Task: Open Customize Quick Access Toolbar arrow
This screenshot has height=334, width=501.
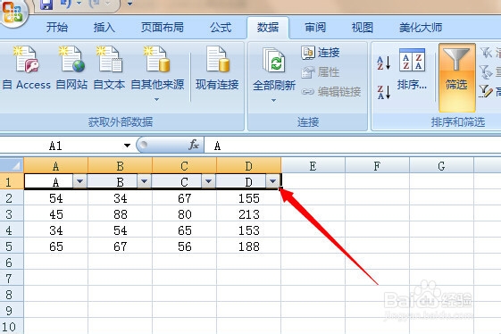Action: (129, 4)
